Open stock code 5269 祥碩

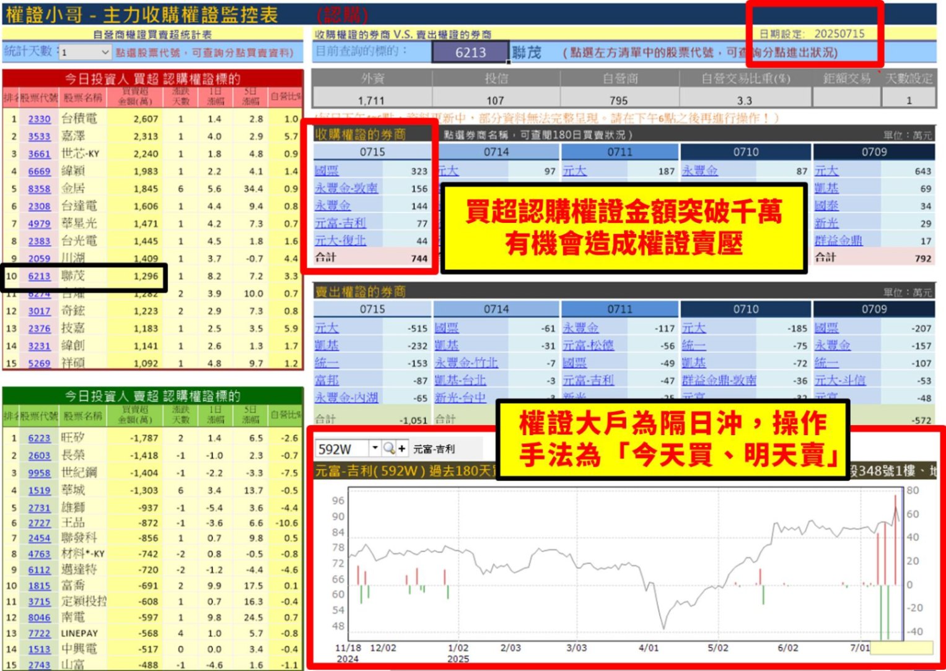39,363
